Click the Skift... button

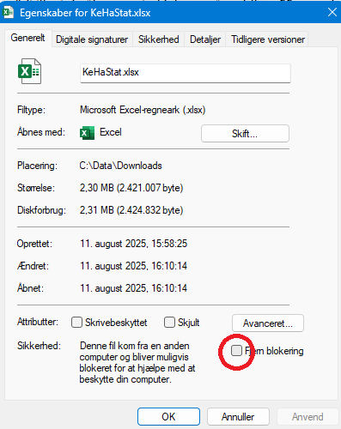click(245, 133)
